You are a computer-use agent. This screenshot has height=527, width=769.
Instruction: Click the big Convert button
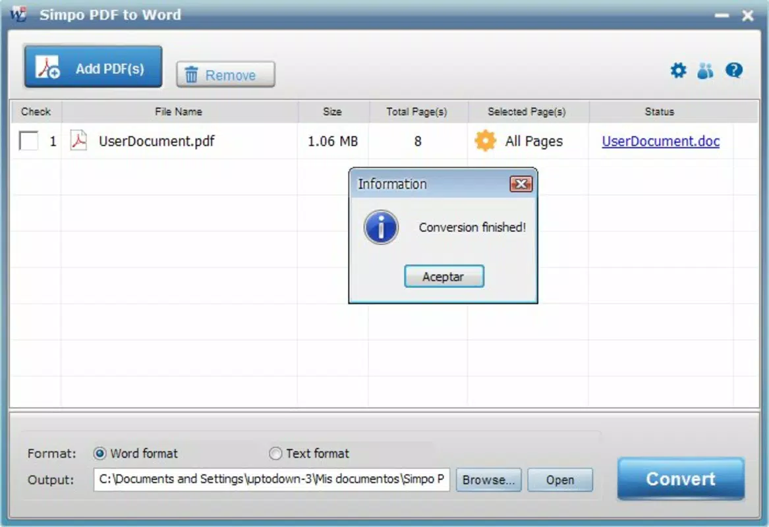pyautogui.click(x=681, y=479)
